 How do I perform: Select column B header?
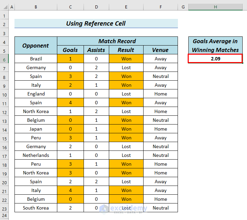[36, 7]
